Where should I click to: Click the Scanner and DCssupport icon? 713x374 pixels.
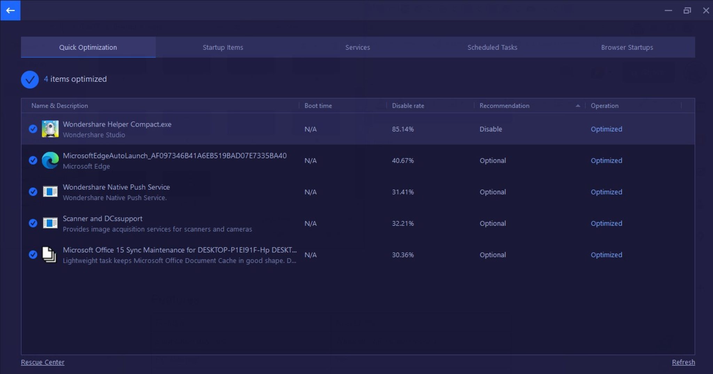[50, 223]
